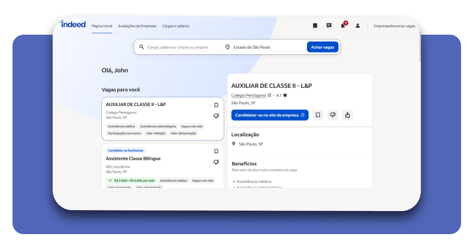Save the AUXILIAR DE CLASSE II card bookmark
The width and height of the screenshot is (474, 248).
(x=216, y=105)
